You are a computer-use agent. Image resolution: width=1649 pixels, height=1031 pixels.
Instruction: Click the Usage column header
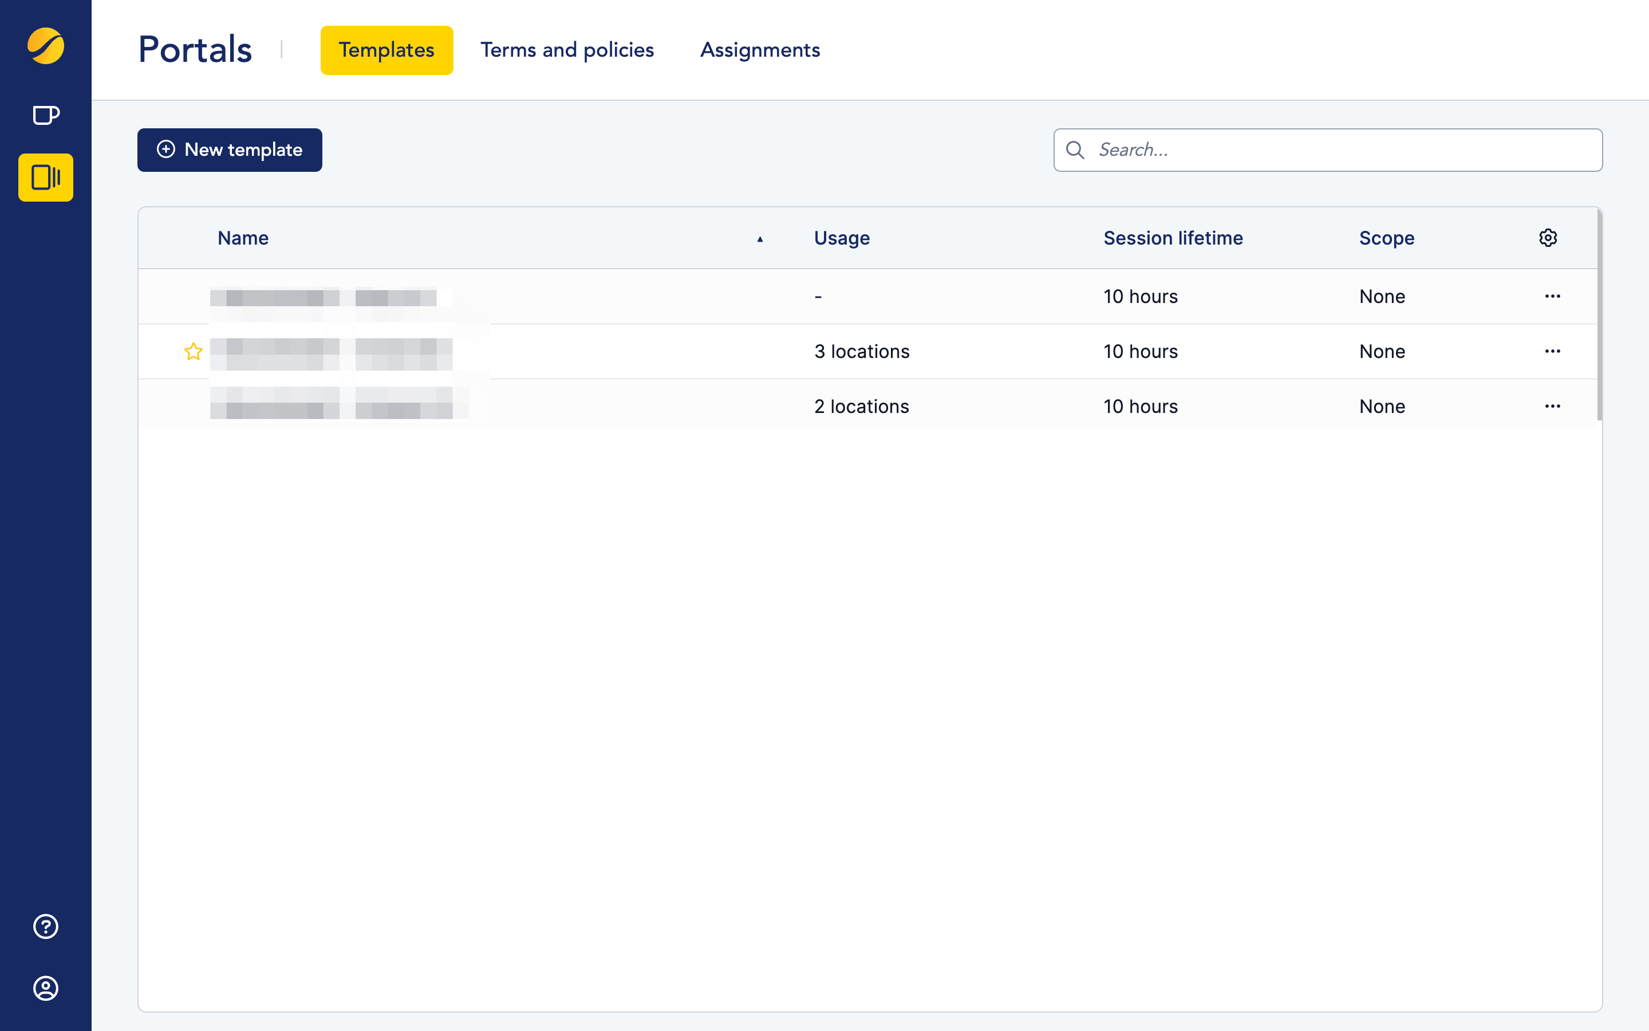(x=842, y=238)
